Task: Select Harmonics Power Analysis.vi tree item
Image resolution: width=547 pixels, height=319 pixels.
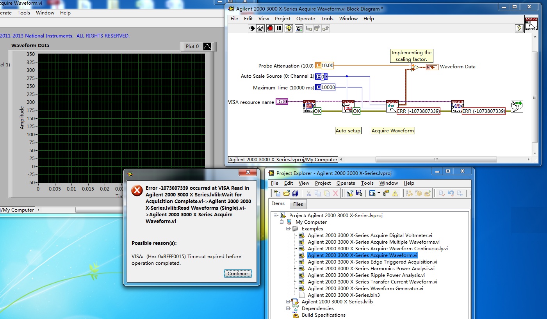Action: point(371,268)
